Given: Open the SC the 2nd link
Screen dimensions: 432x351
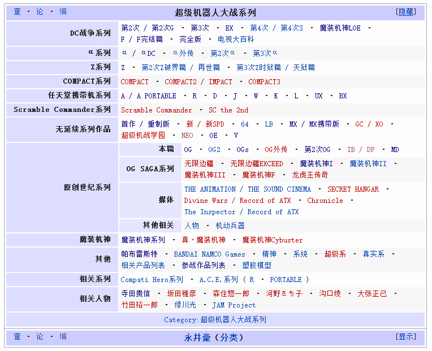Looking at the screenshot, I should pyautogui.click(x=228, y=110).
